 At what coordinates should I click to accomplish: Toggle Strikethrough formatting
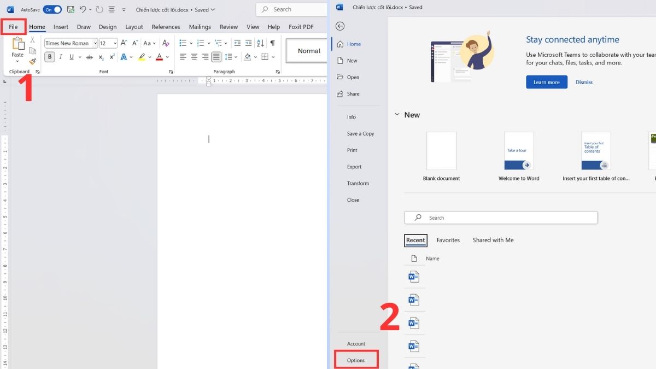click(x=89, y=57)
